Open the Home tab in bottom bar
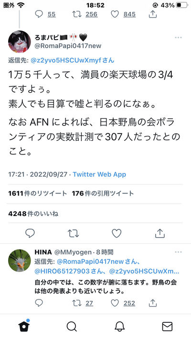 point(24,326)
